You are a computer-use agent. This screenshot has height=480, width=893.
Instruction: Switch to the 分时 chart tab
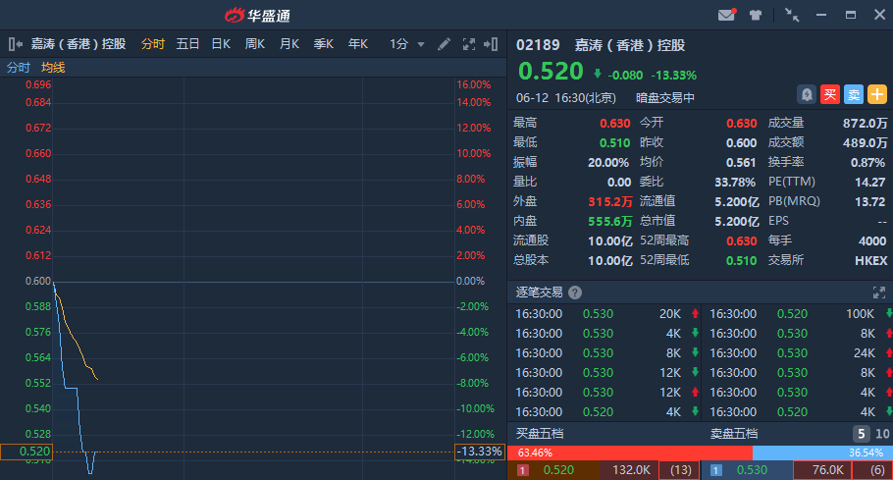[x=153, y=44]
